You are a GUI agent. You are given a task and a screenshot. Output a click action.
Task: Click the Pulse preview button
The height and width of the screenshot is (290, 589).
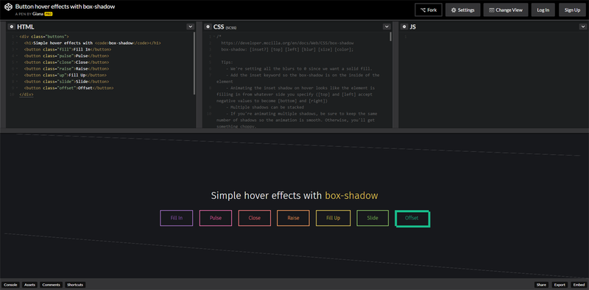[x=216, y=218]
